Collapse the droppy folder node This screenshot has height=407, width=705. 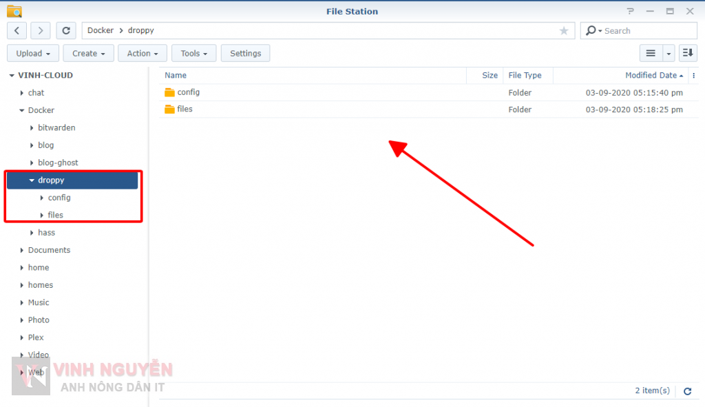point(32,180)
